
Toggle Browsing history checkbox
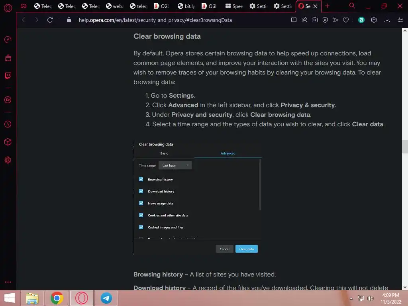click(x=141, y=179)
